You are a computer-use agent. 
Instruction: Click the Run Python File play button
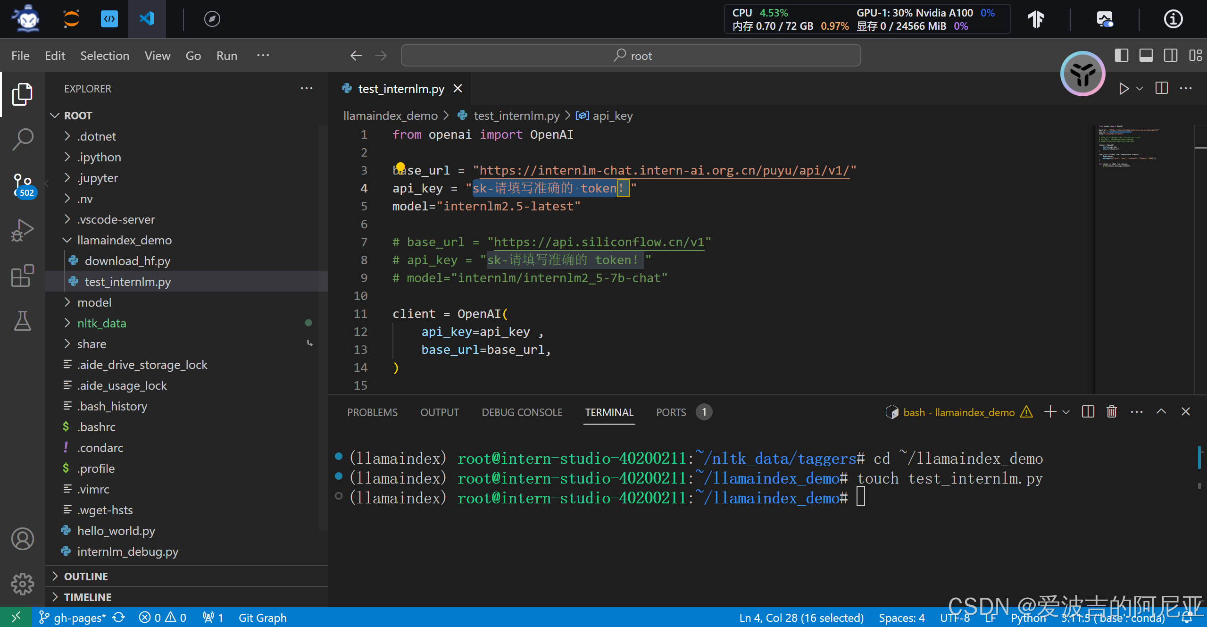(1124, 89)
